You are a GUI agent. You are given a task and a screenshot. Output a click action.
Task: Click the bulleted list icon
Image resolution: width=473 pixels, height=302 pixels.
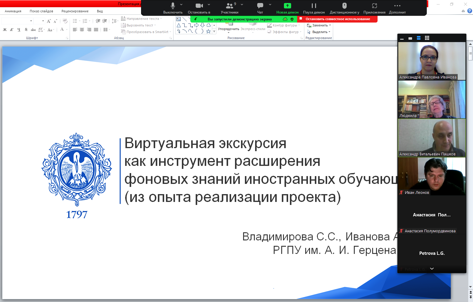click(x=75, y=21)
